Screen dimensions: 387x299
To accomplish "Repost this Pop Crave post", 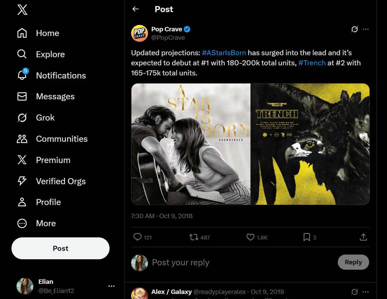I will click(194, 237).
